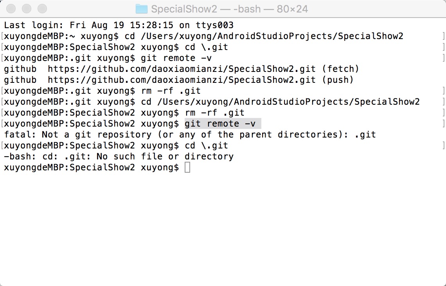Screen dimensions: 446x286
Task: Click the '(push)' label text
Action: [x=338, y=80]
